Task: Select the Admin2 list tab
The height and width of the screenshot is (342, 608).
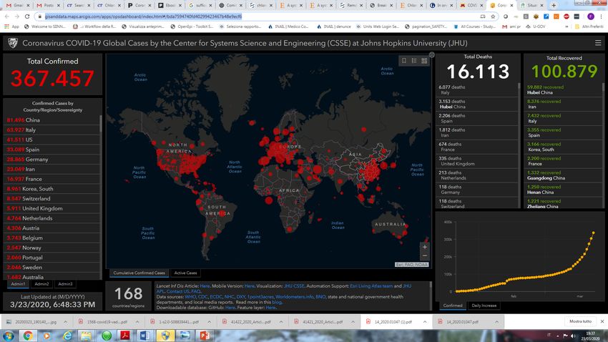Action: click(x=41, y=284)
